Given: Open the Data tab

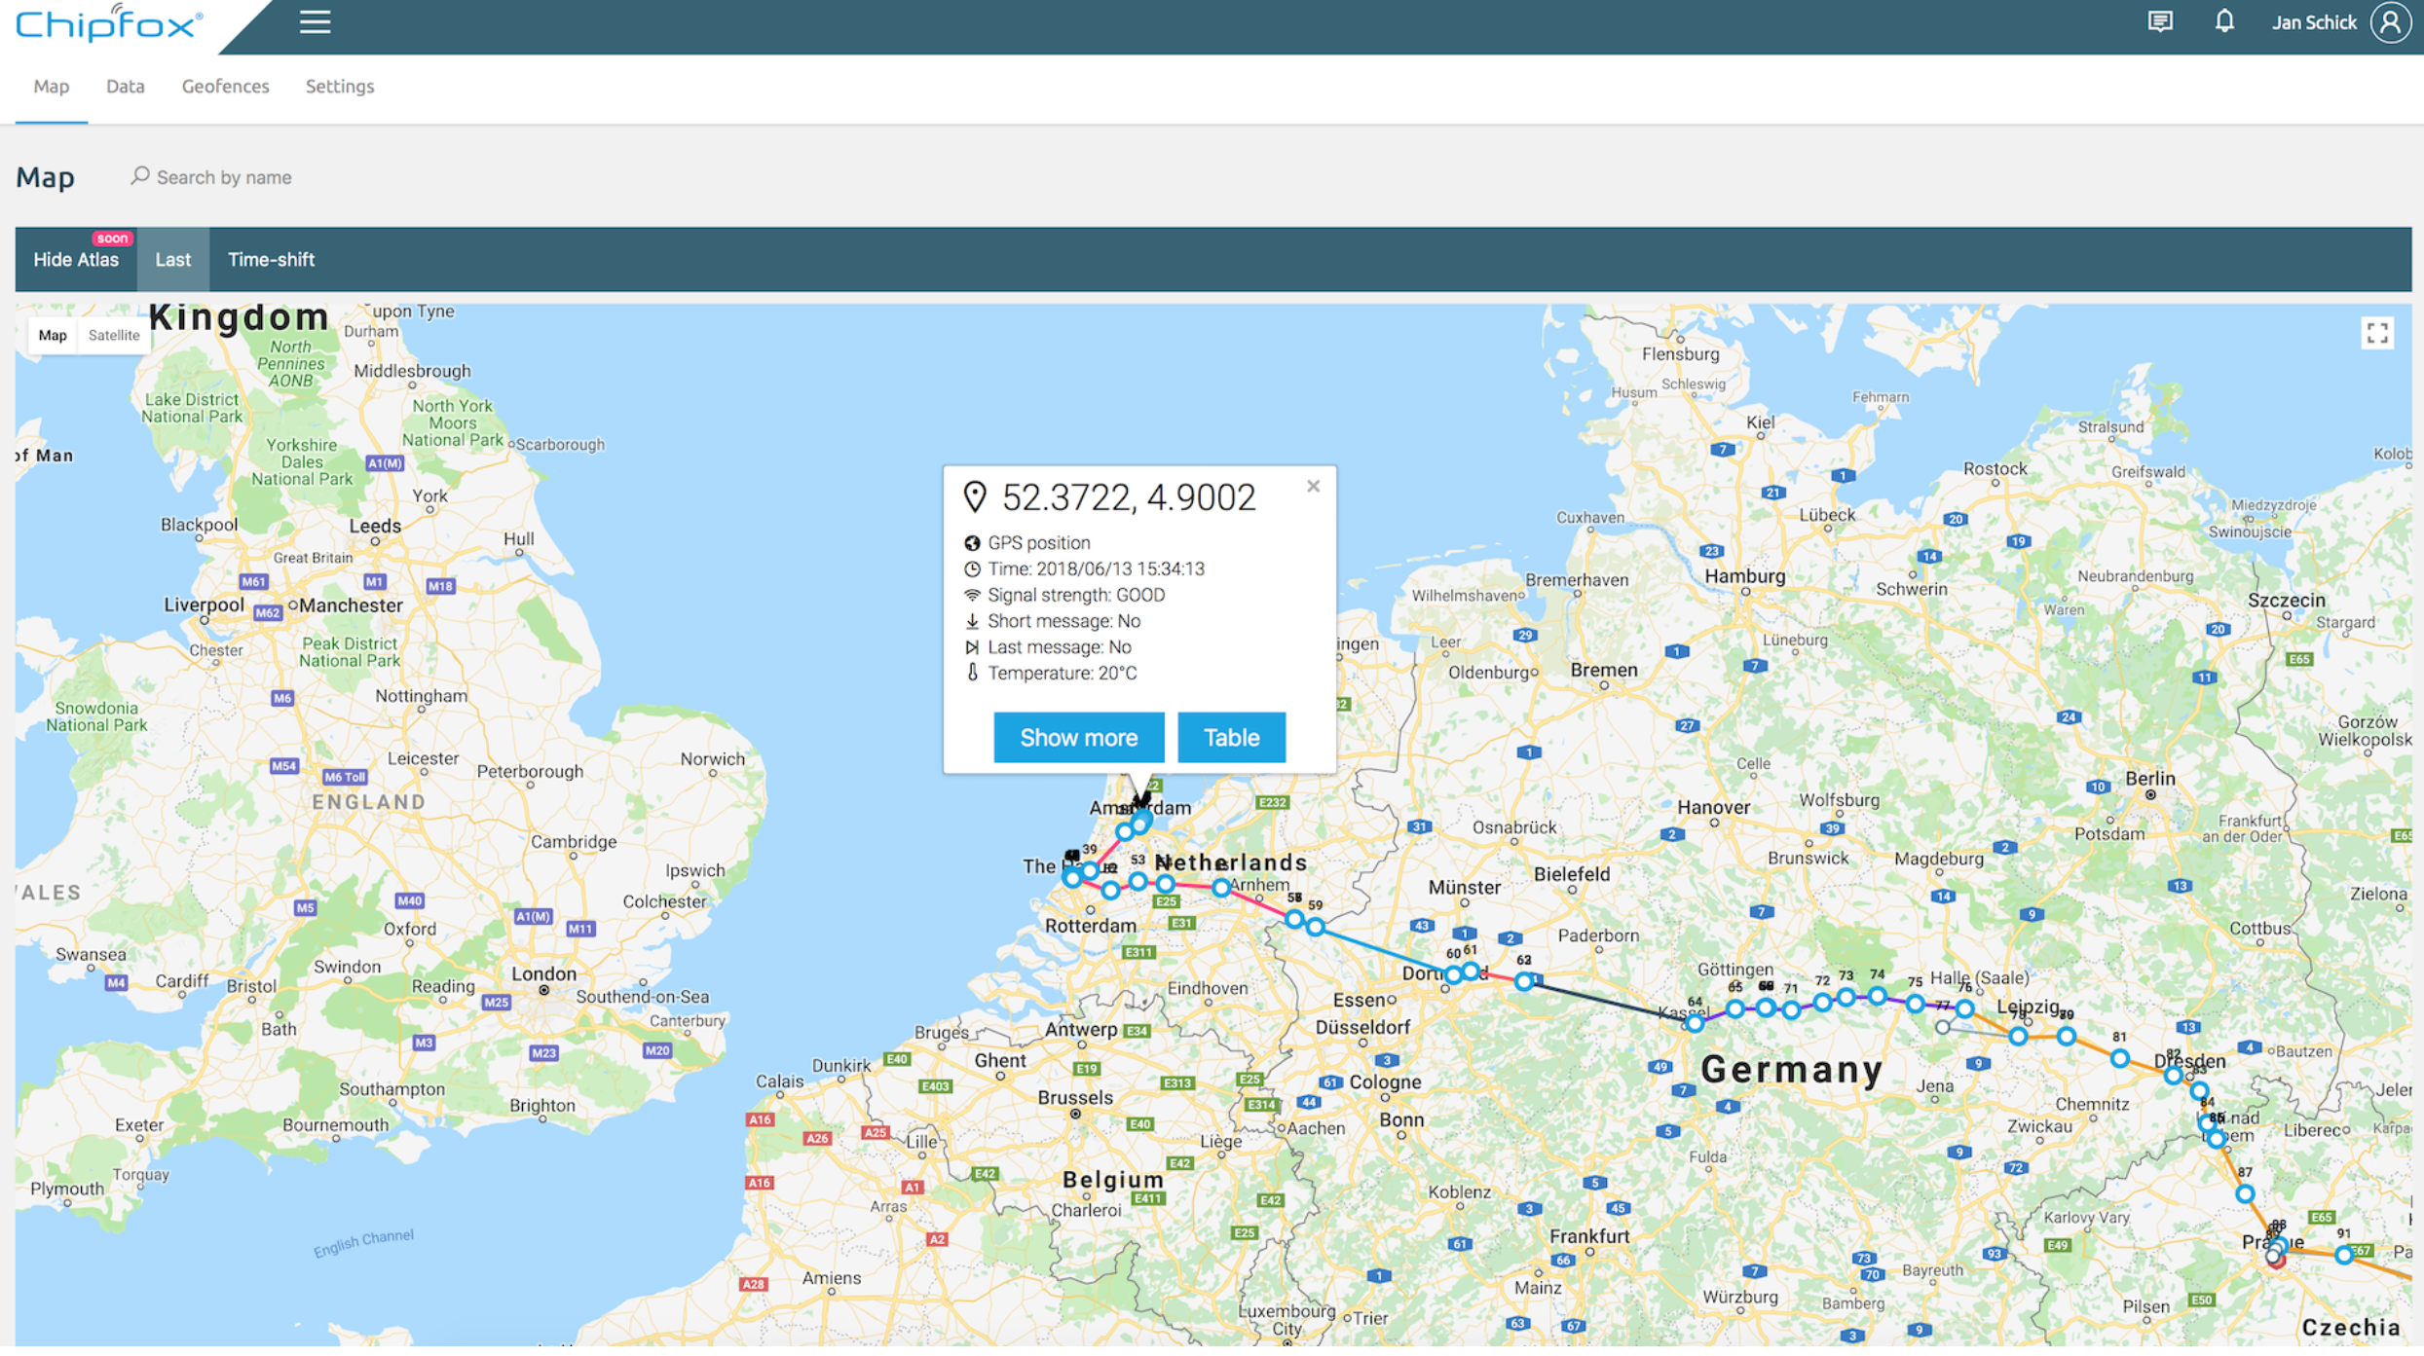Looking at the screenshot, I should [126, 87].
